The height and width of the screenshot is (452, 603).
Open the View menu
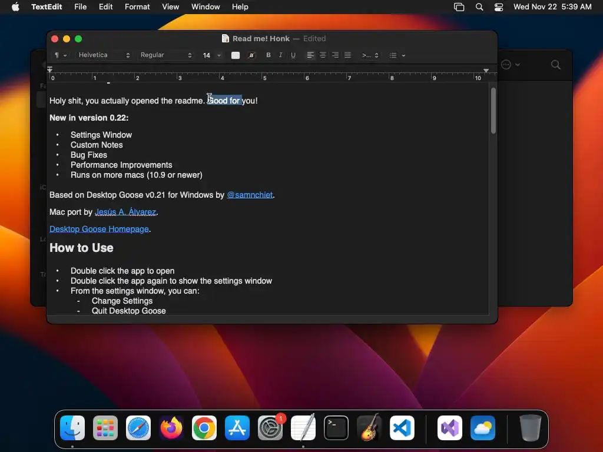tap(170, 6)
